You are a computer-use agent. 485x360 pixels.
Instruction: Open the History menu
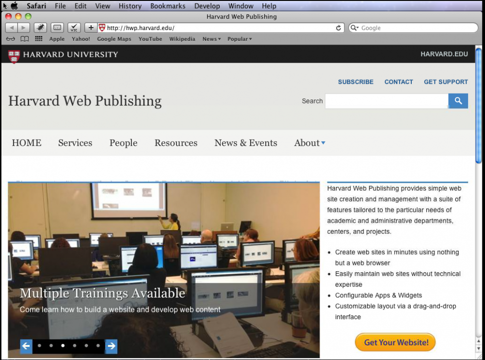(x=130, y=6)
